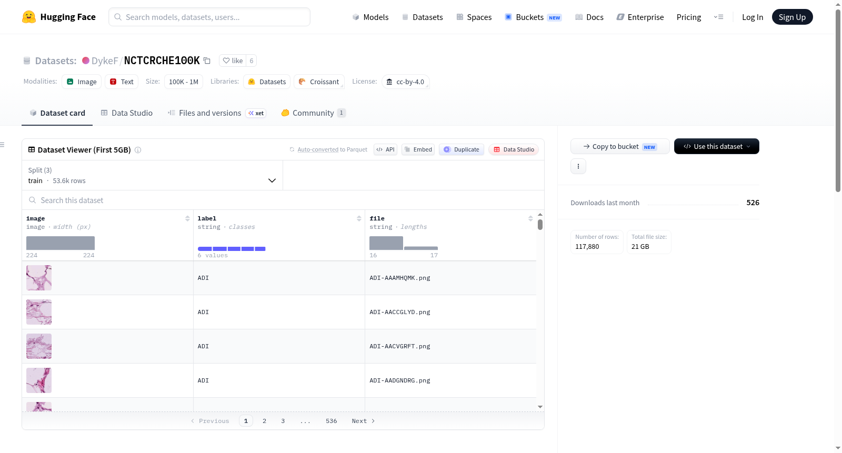842x453 pixels.
Task: Go to Datasets in navigation
Action: (423, 17)
